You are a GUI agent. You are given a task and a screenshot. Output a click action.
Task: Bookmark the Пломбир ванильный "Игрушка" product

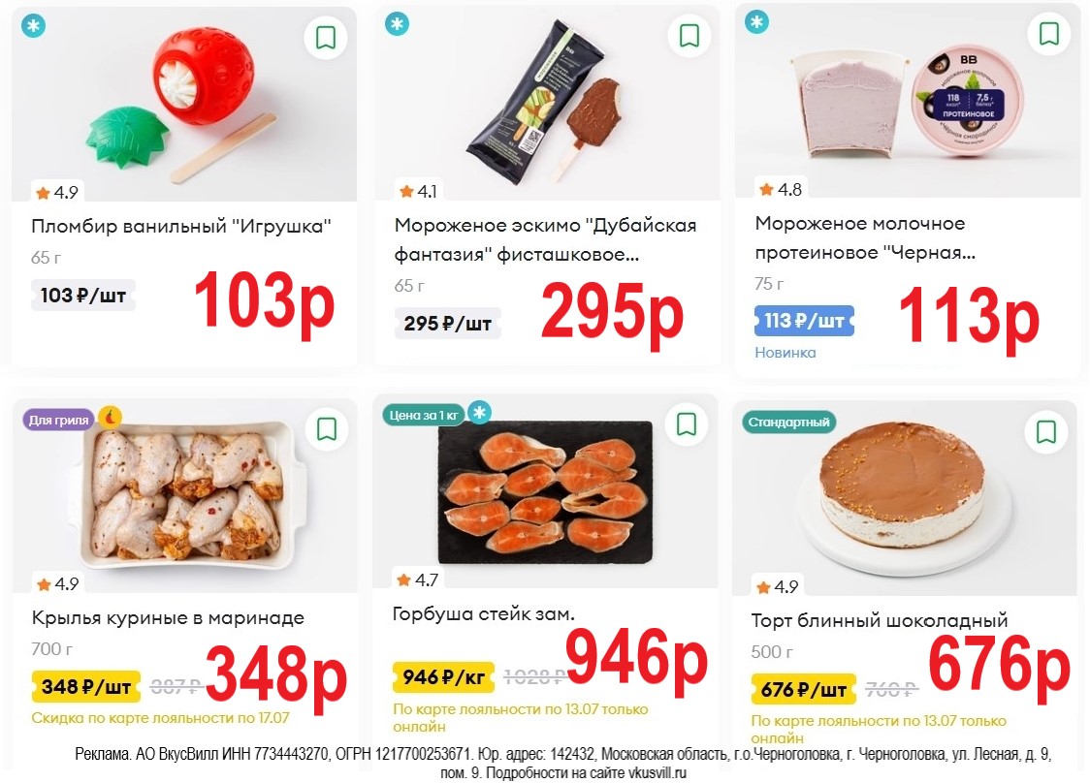[326, 38]
